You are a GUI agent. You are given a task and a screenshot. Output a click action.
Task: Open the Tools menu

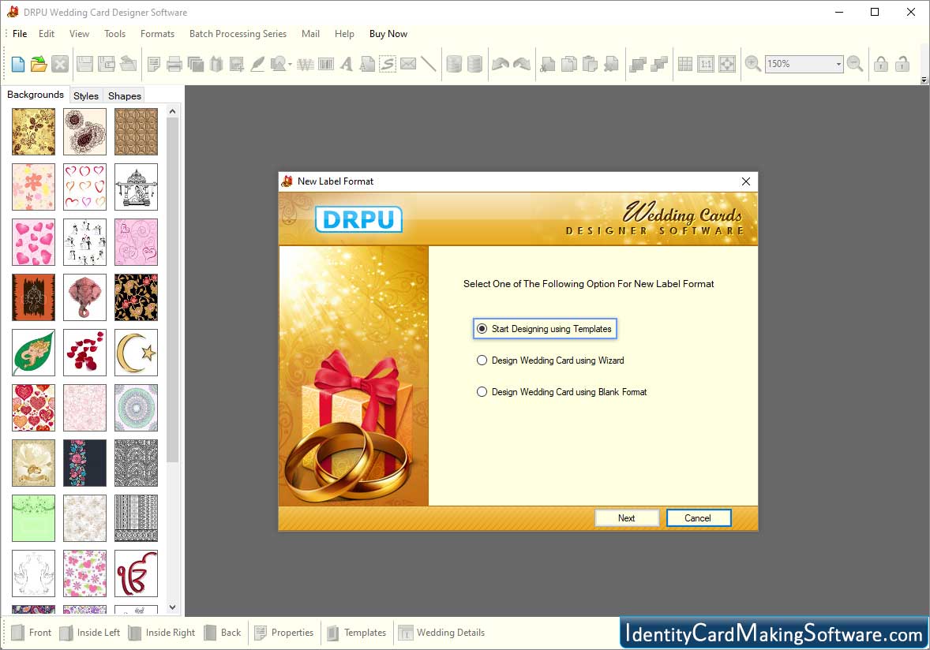click(114, 34)
